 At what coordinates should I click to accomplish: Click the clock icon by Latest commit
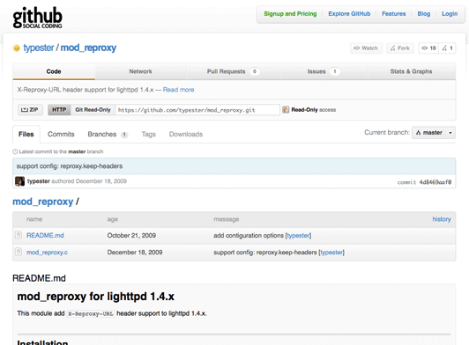(x=15, y=151)
